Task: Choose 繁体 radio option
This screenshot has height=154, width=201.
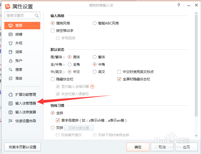Action: 95,57
